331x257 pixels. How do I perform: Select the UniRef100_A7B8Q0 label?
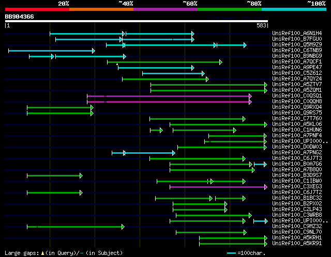click(297, 170)
